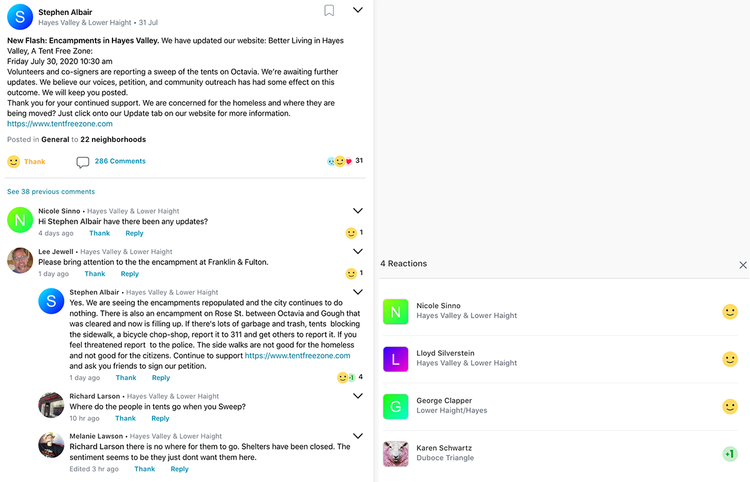Bookmark Stephen Albair's post
This screenshot has height=482, width=750.
coord(329,11)
